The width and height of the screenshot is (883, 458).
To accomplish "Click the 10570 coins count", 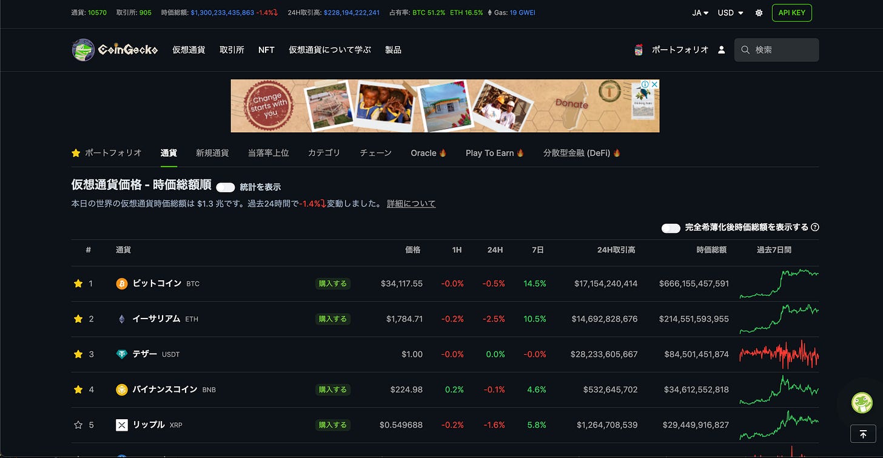I will (x=97, y=13).
